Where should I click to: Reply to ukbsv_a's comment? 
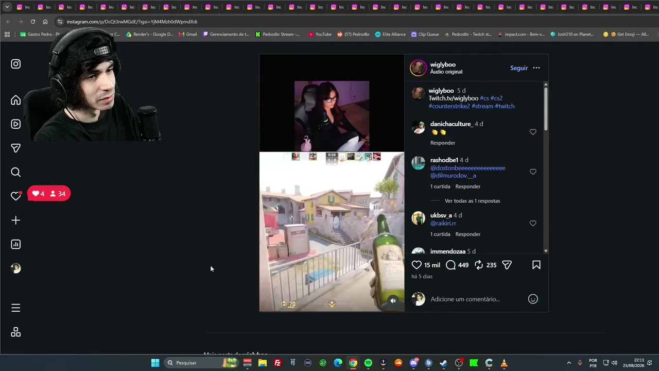coord(468,234)
